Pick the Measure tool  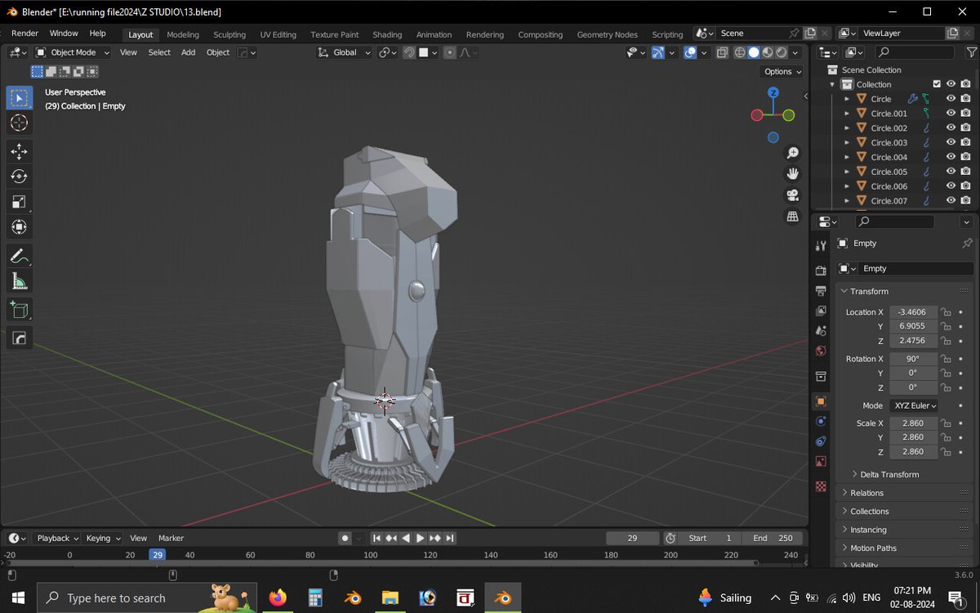tap(19, 282)
